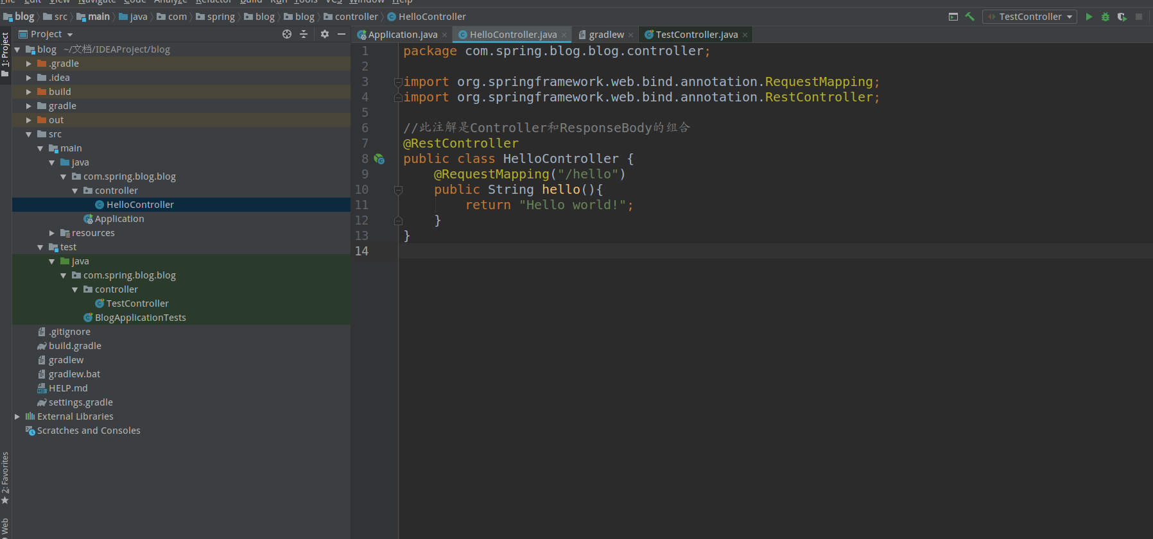Expand the build folder
The height and width of the screenshot is (539, 1153).
point(29,92)
